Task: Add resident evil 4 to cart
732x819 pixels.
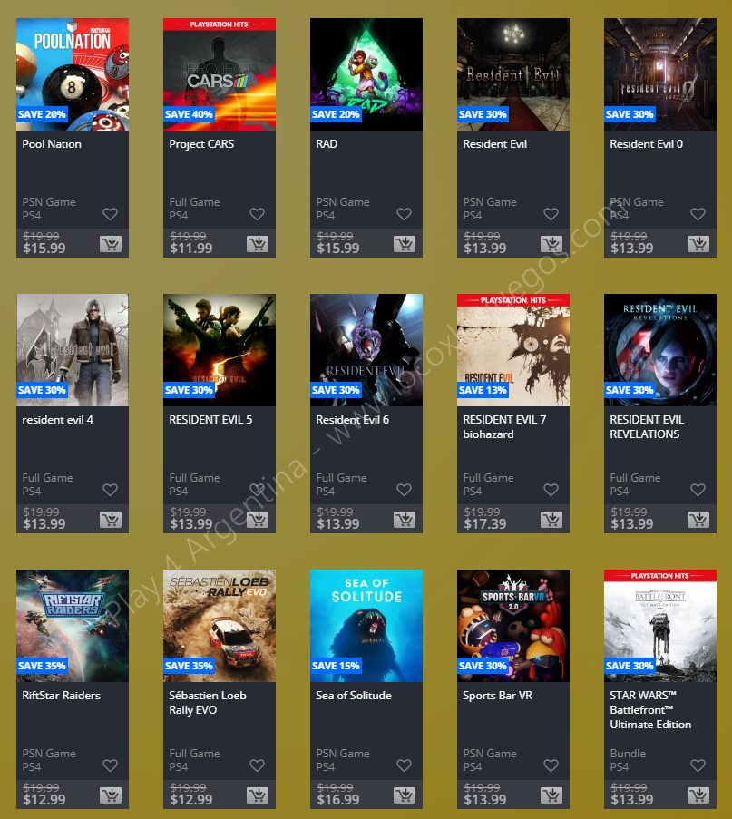Action: tap(111, 520)
